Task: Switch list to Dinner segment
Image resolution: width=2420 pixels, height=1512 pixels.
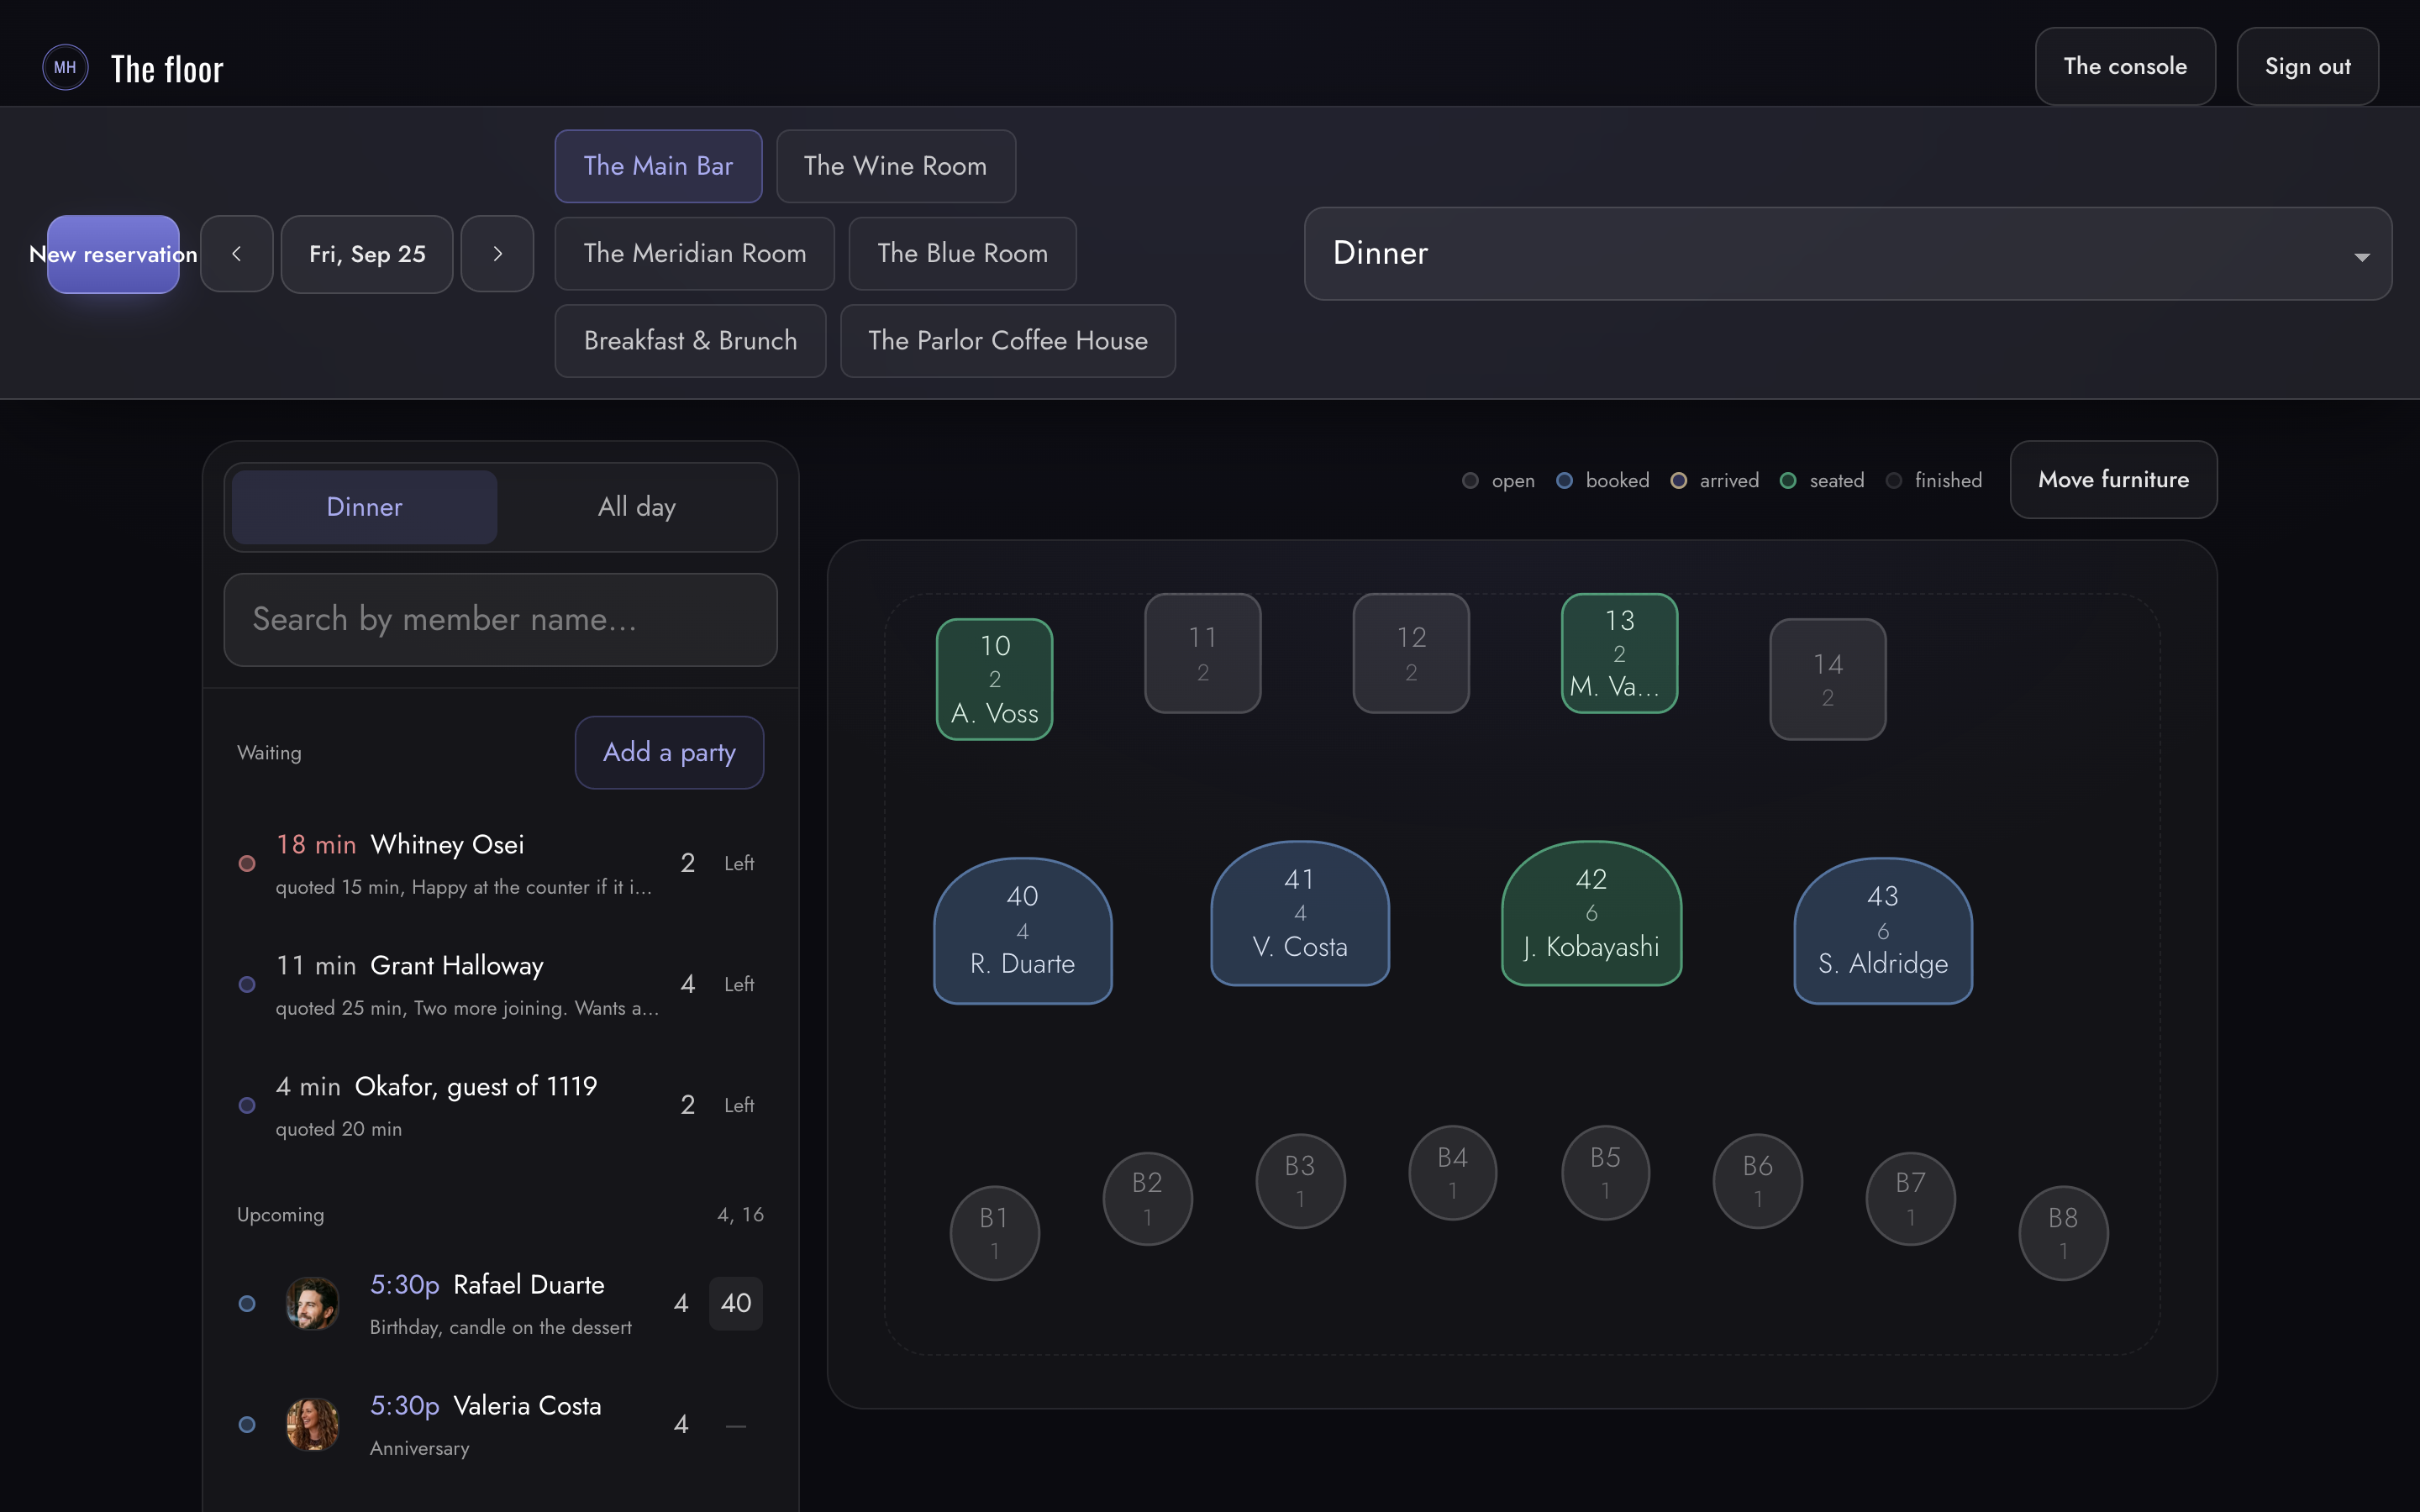Action: pos(364,507)
